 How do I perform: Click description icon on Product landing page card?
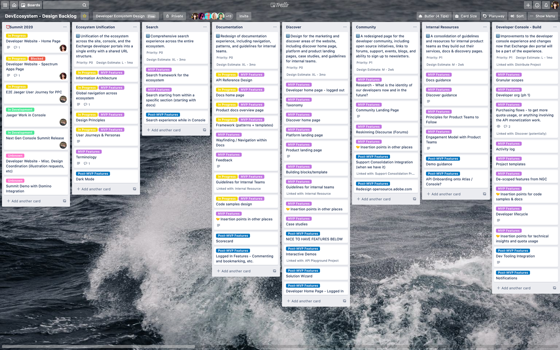coord(288,156)
